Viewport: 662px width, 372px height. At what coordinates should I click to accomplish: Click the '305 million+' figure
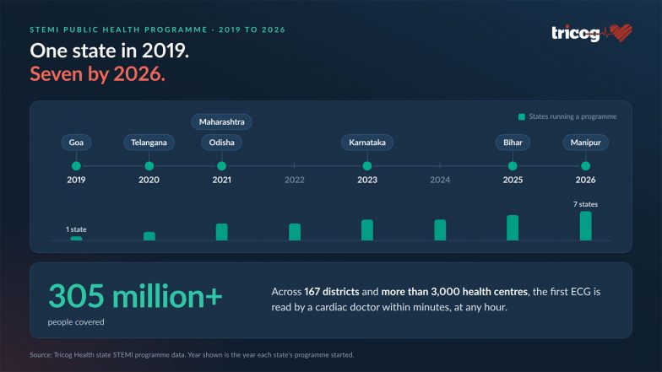pos(135,296)
